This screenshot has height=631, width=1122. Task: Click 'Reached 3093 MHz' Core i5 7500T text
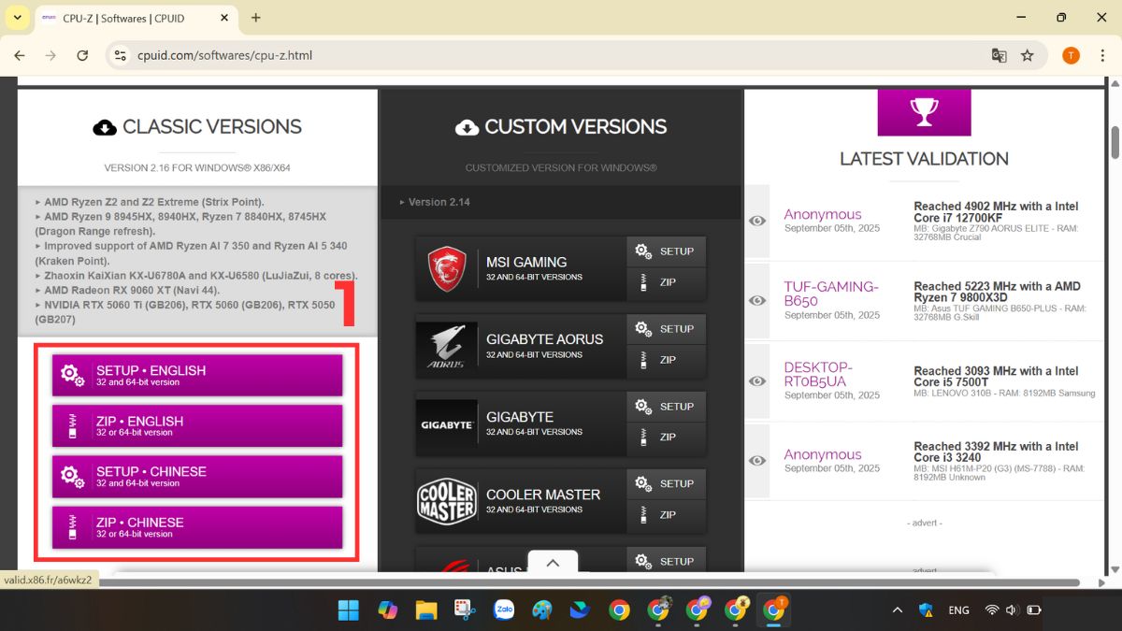pos(996,377)
